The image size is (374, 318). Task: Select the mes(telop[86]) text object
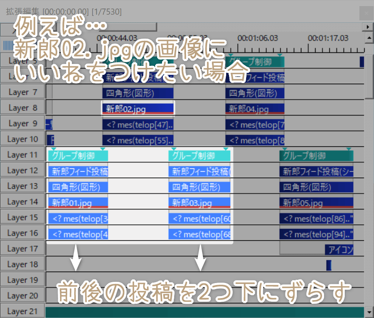(x=316, y=218)
